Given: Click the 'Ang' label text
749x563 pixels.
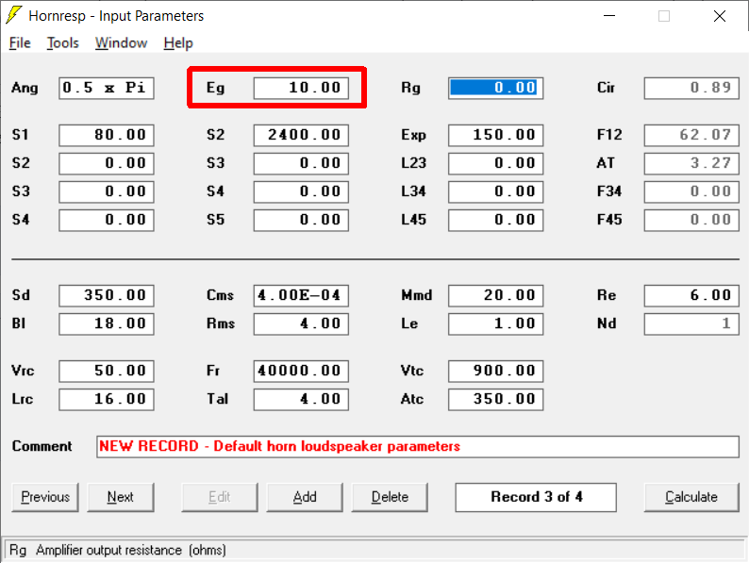Looking at the screenshot, I should pyautogui.click(x=25, y=88).
